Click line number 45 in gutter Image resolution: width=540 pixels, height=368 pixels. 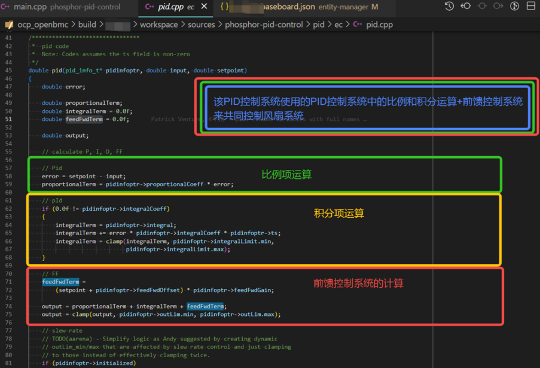coord(8,70)
